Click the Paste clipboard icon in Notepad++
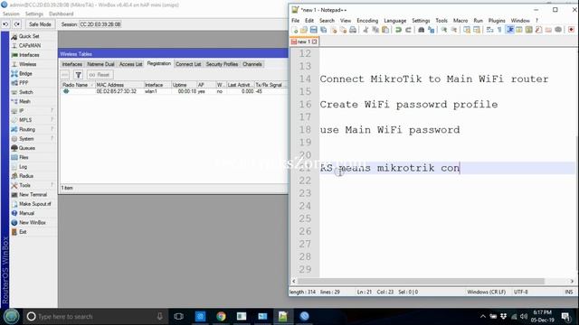The width and height of the screenshot is (579, 325). point(385,30)
